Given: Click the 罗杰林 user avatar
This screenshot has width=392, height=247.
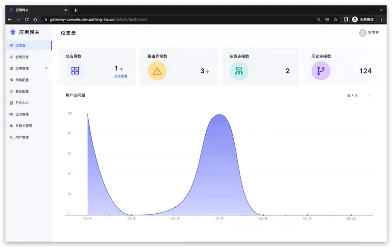Looking at the screenshot, I should (363, 33).
